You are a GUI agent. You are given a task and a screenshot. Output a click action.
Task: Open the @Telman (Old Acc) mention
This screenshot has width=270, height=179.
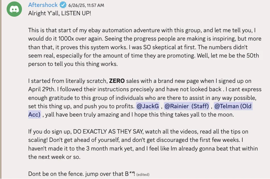(232, 106)
